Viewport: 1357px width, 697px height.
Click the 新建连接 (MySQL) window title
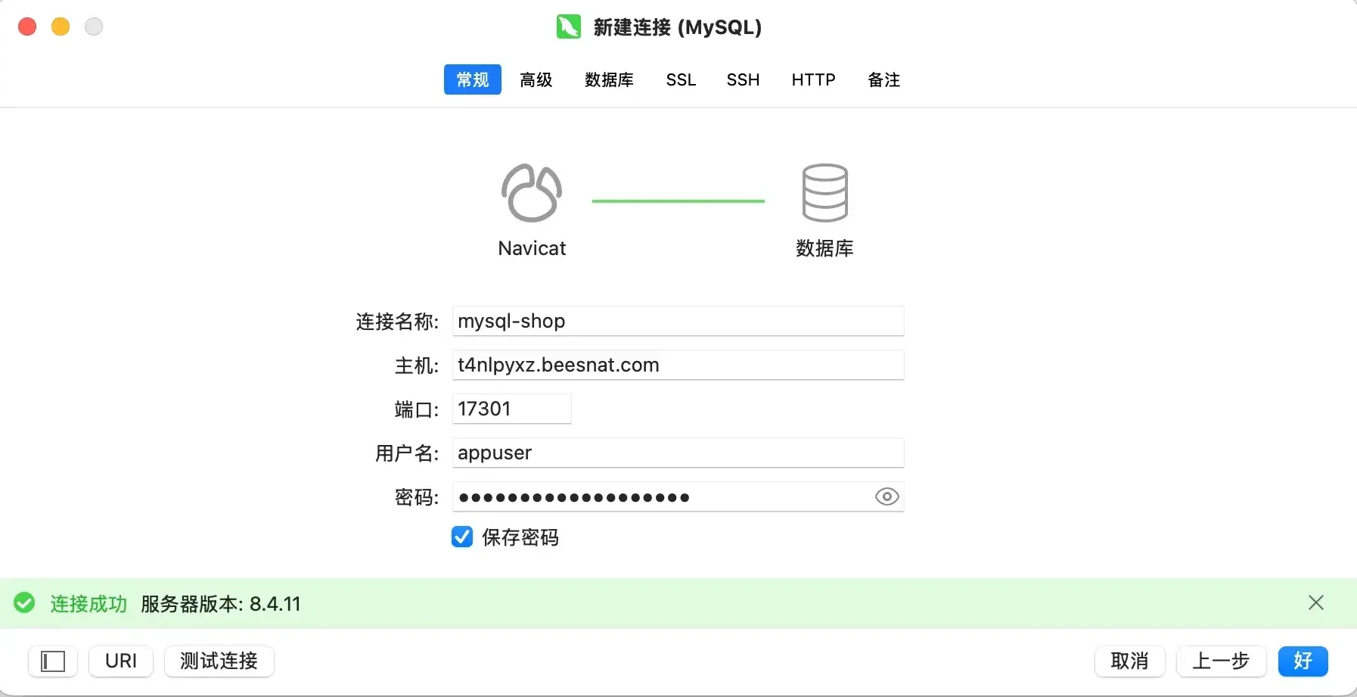pyautogui.click(x=678, y=27)
